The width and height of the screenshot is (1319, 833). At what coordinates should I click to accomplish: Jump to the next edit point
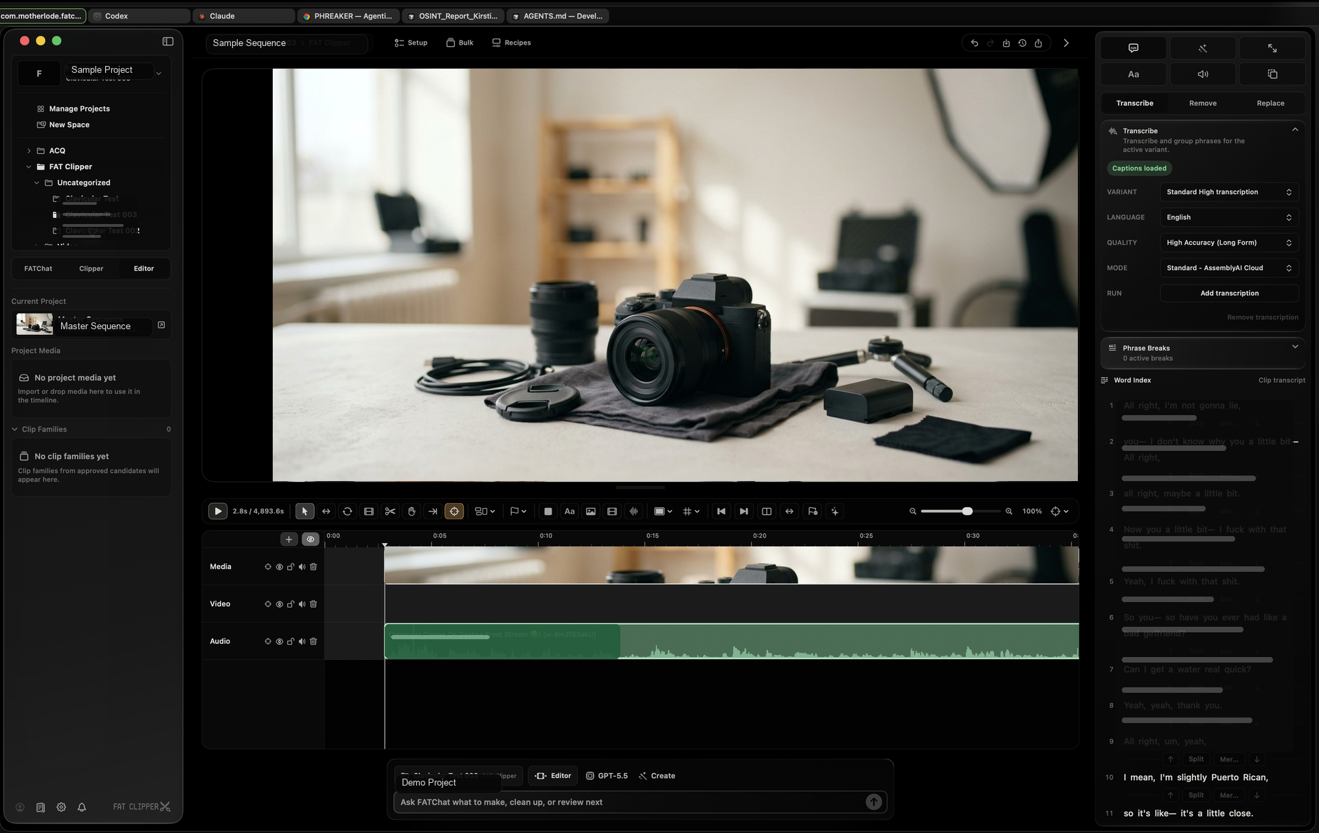coord(743,511)
